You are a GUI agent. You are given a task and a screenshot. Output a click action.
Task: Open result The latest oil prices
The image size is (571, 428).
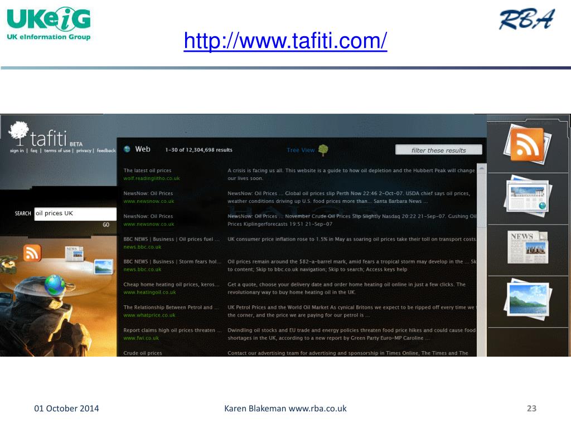[x=147, y=171]
